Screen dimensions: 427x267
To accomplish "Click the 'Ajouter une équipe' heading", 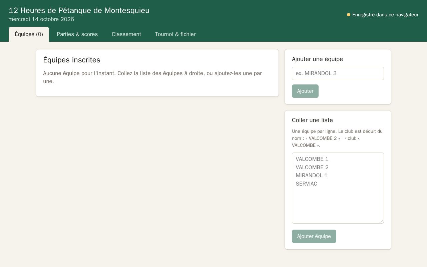I will coord(317,59).
